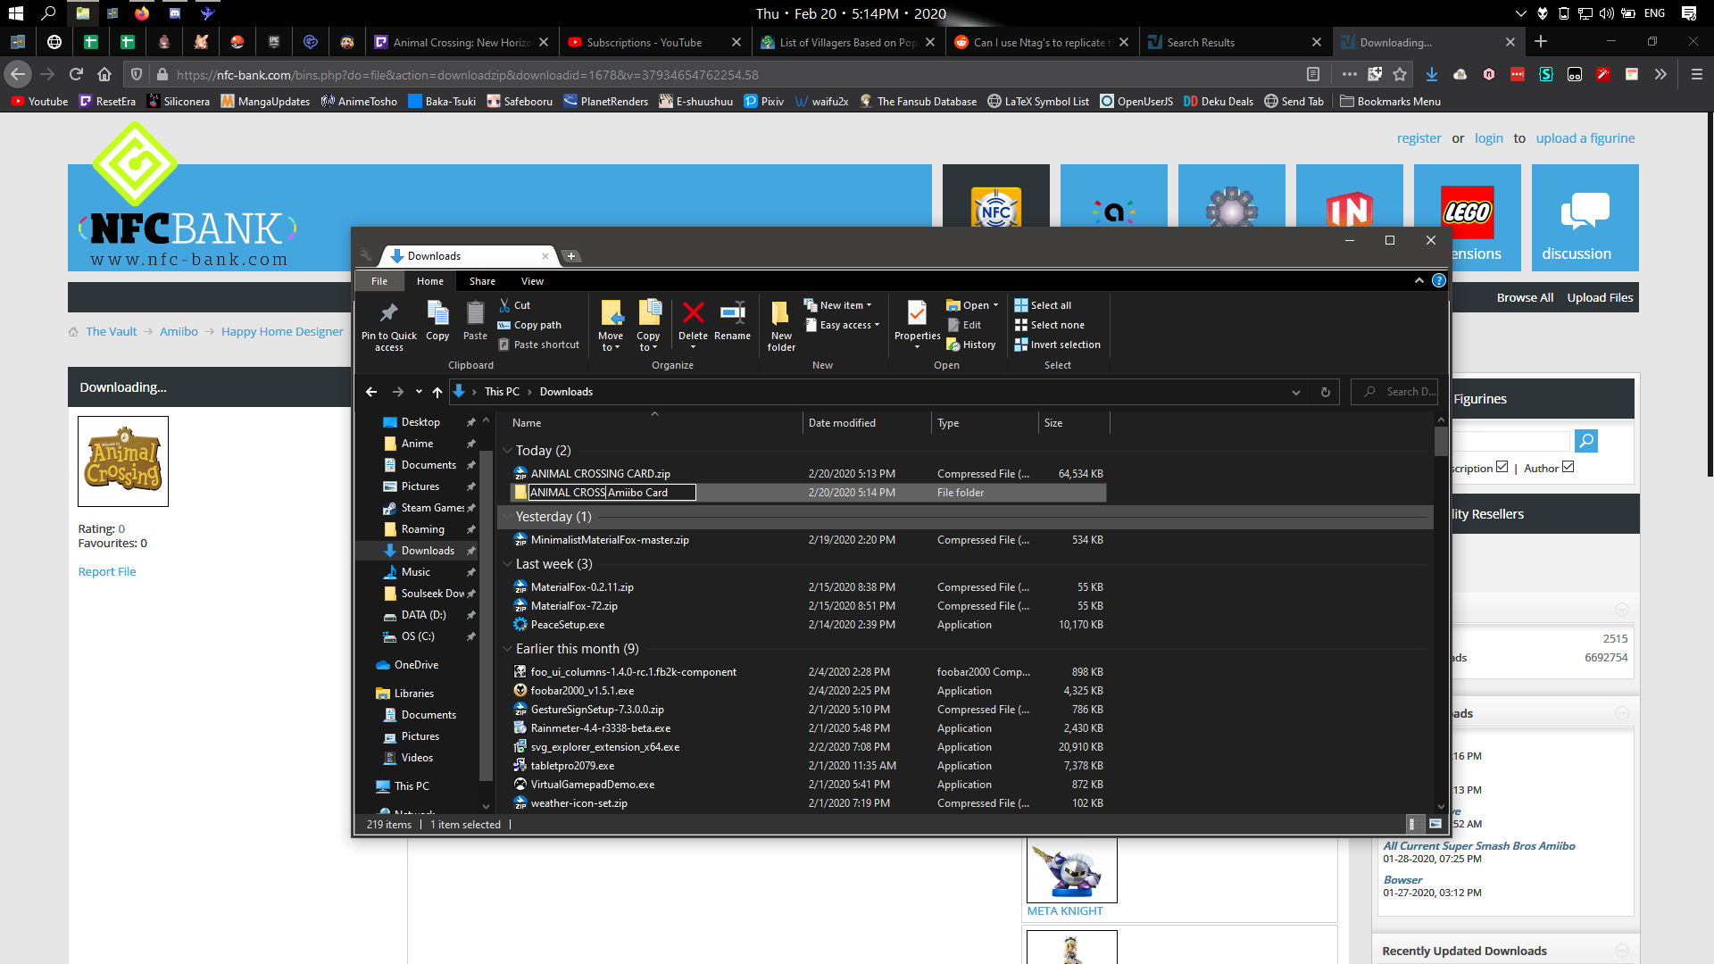
Task: Click the Up directory arrow icon
Action: click(437, 392)
